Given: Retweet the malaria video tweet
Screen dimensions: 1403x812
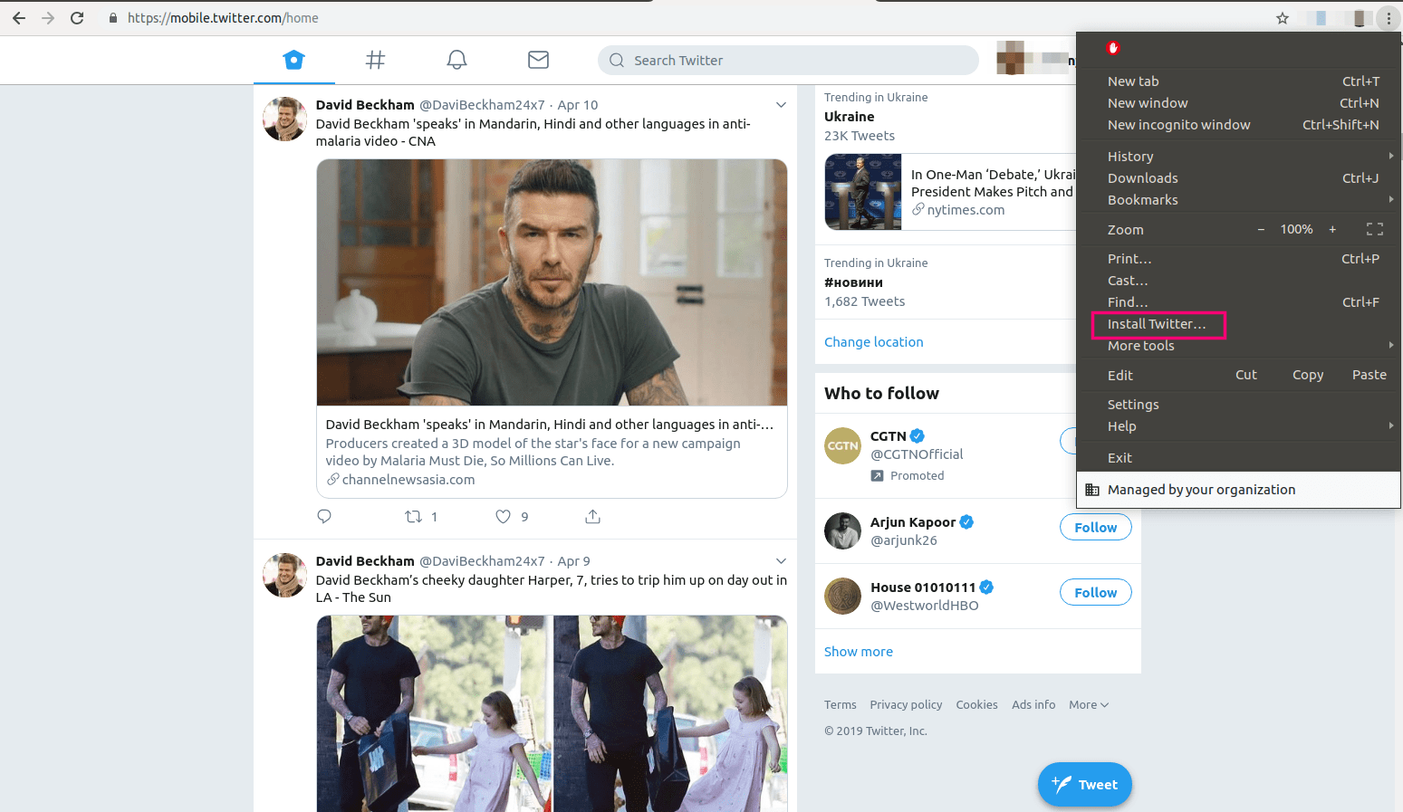Looking at the screenshot, I should (x=415, y=516).
